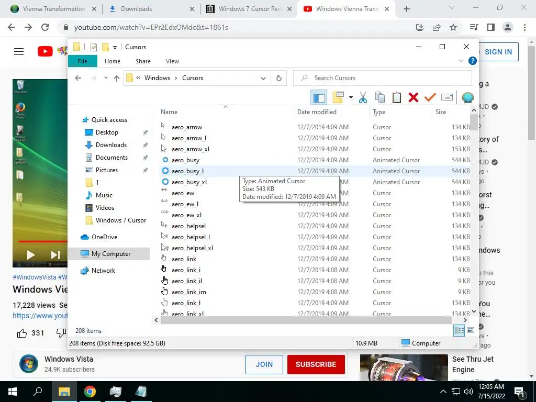Image resolution: width=536 pixels, height=402 pixels.
Task: Open the File ribbon tab
Action: pyautogui.click(x=83, y=61)
